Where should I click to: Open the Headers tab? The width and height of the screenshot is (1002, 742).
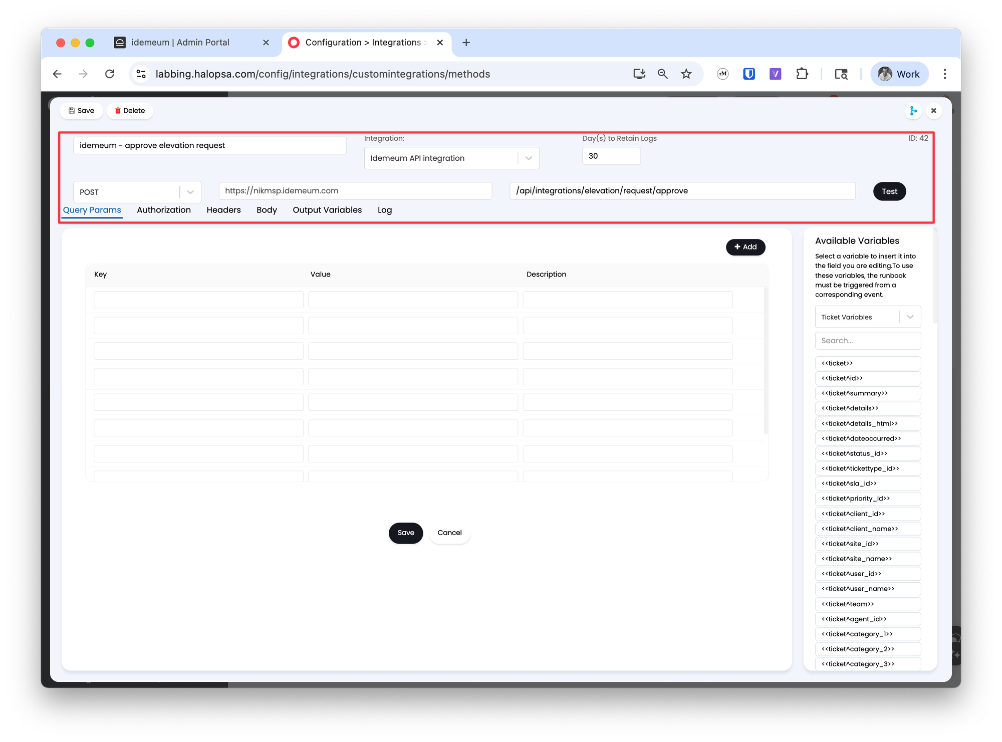pyautogui.click(x=223, y=210)
